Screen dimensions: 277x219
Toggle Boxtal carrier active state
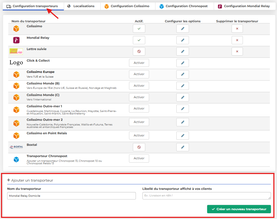pos(139,147)
